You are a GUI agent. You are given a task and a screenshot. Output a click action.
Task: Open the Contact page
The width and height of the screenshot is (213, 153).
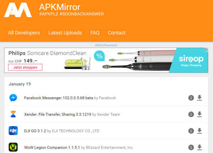tap(116, 33)
